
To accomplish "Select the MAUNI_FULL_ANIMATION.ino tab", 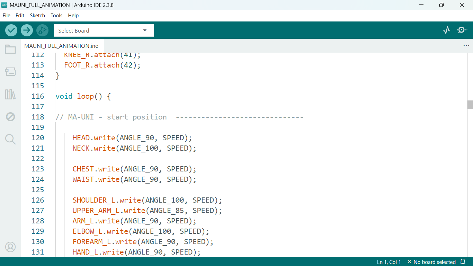I will tap(61, 46).
